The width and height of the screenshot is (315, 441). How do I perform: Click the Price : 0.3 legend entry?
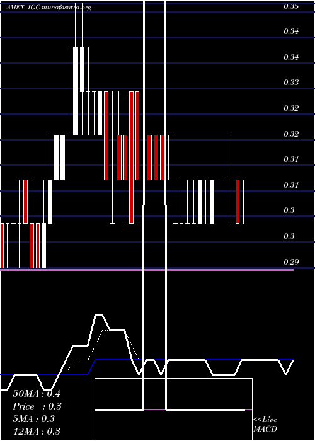[37, 406]
